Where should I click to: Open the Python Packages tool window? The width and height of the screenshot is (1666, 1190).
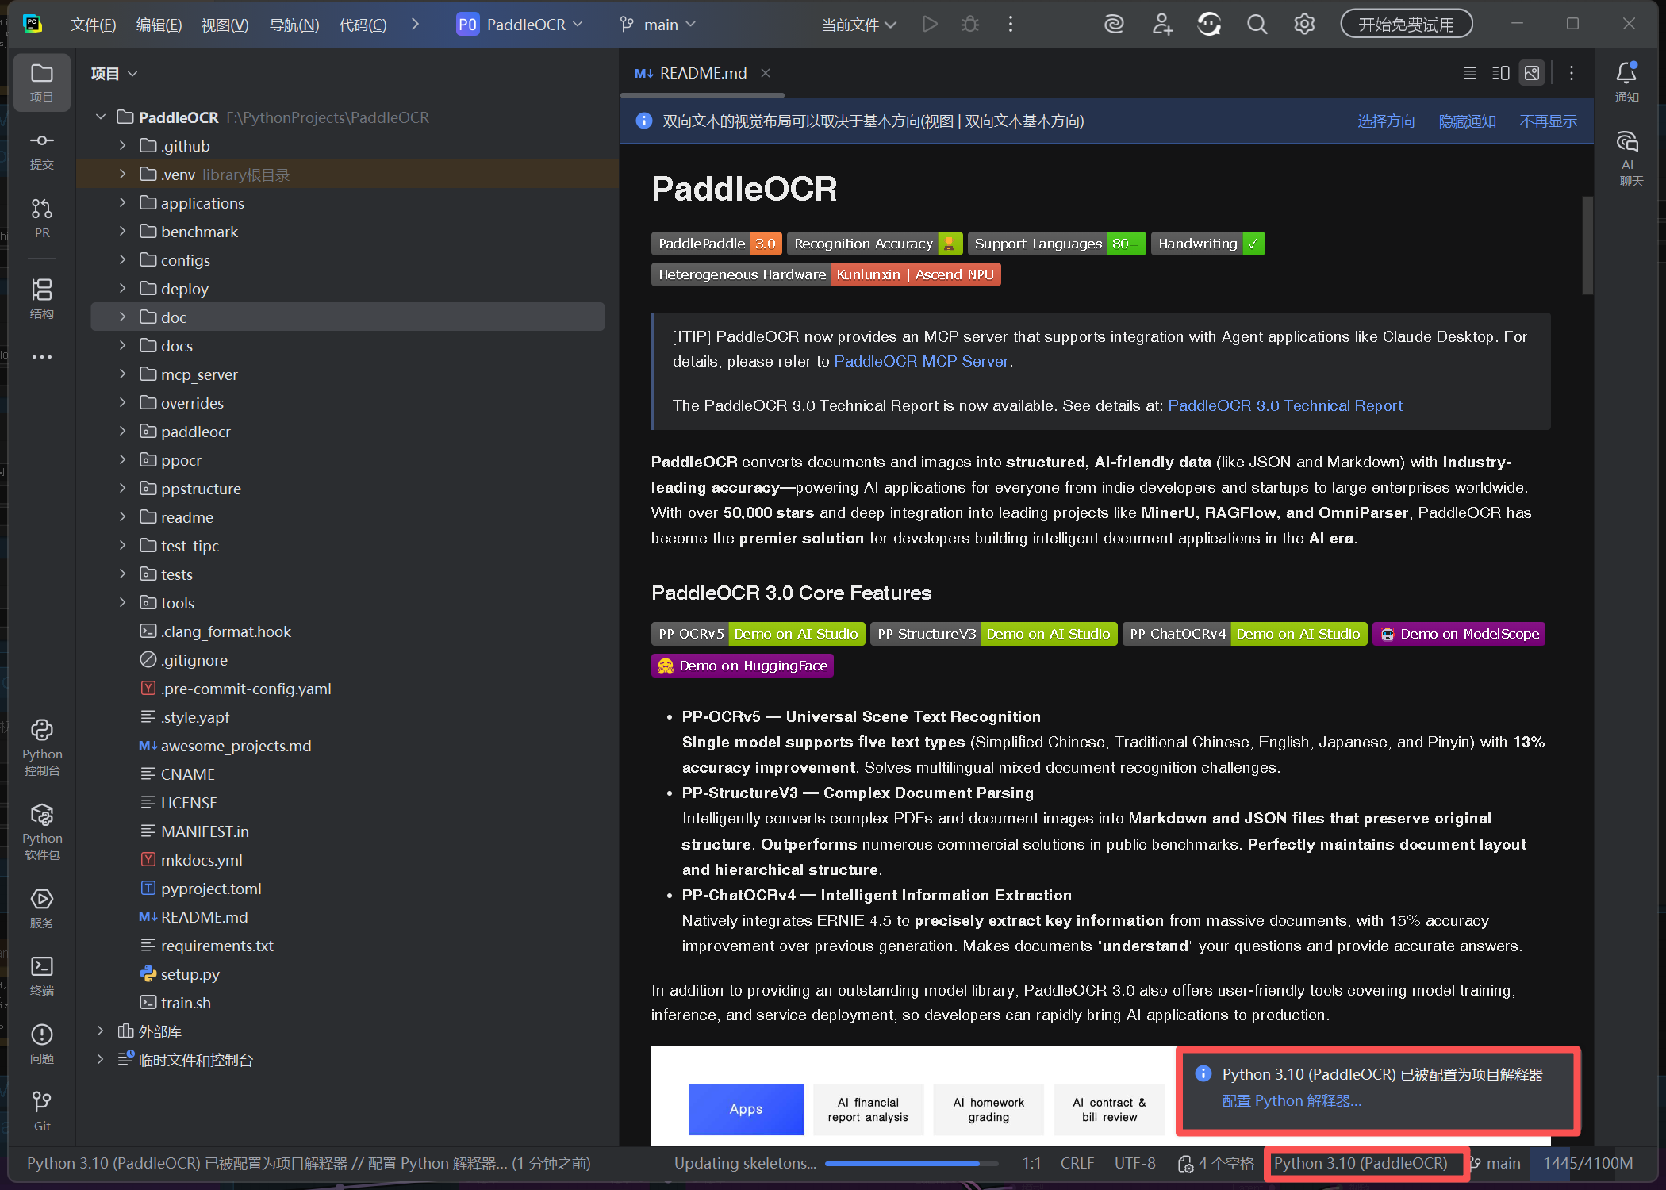pos(41,831)
